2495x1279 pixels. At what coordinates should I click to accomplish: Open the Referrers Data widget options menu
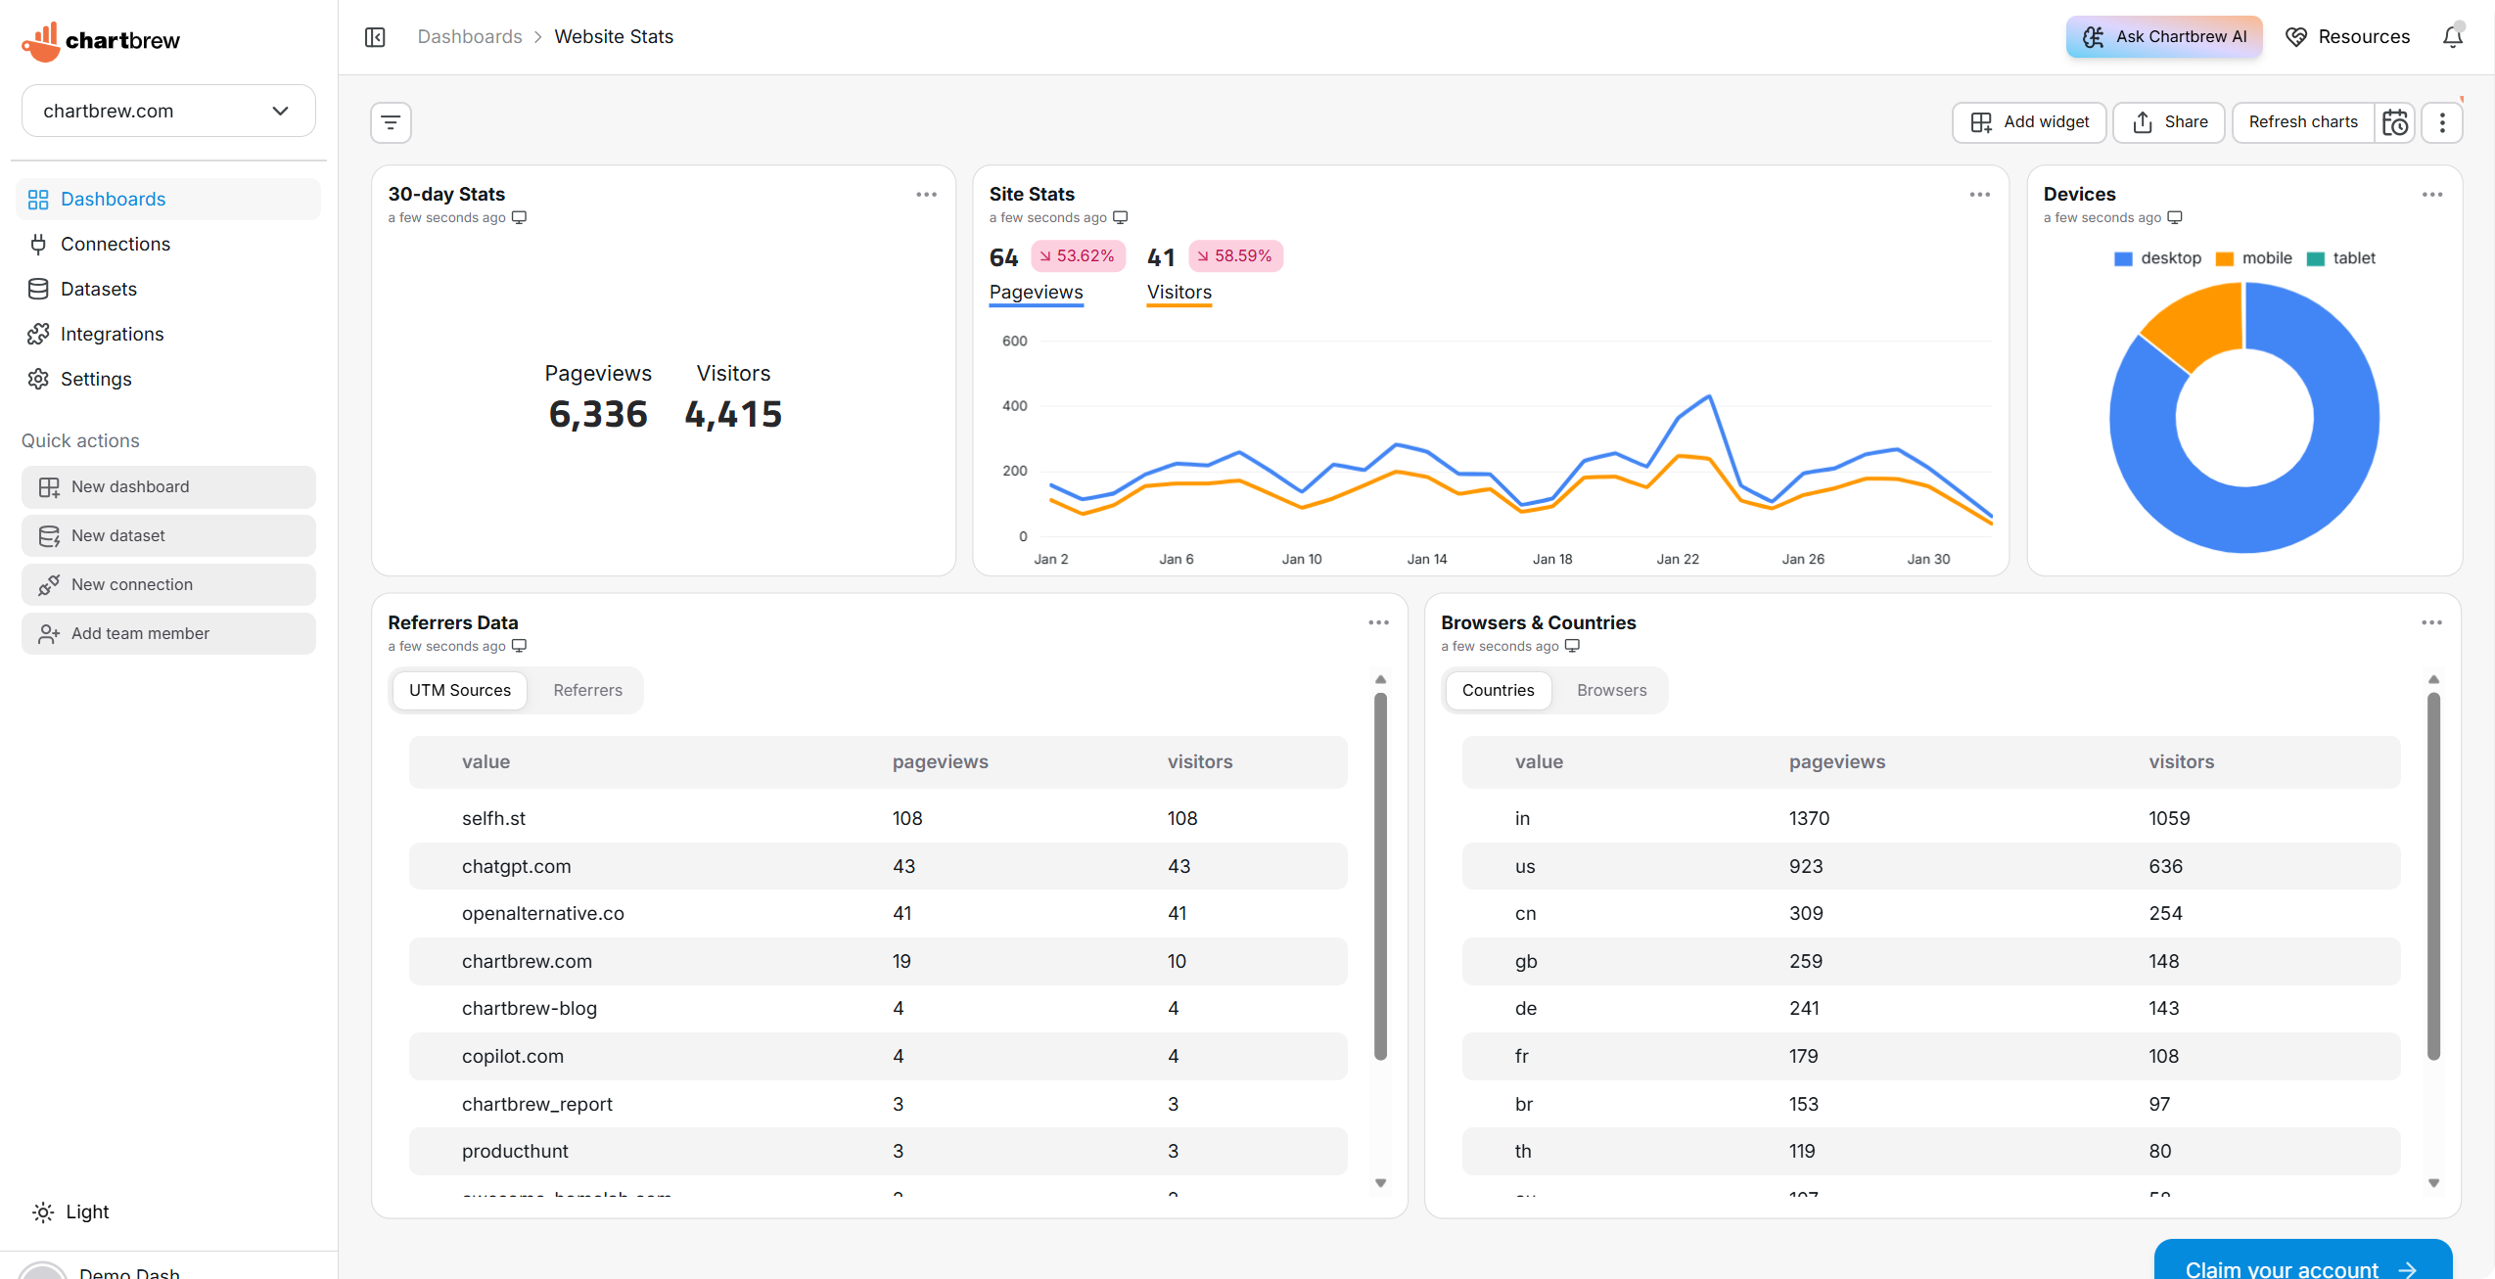point(1378,623)
